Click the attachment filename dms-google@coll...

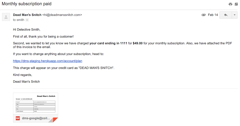[36, 118]
